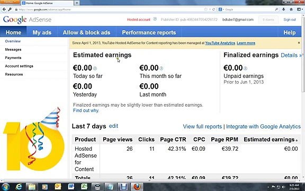Launch Internet Explorer from the taskbar

click(x=19, y=187)
